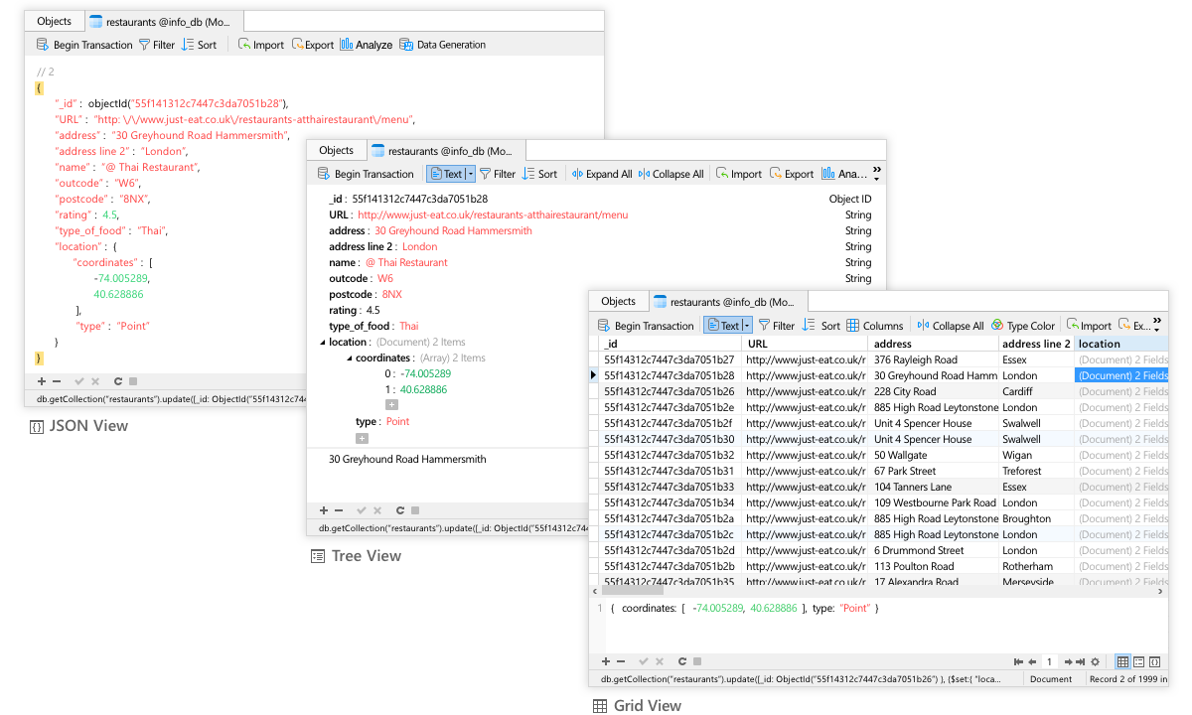
Task: Delete record with minus icon in Tree View window
Action: point(339,510)
